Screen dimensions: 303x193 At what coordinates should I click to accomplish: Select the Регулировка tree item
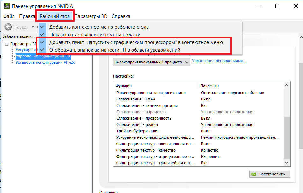26,50
